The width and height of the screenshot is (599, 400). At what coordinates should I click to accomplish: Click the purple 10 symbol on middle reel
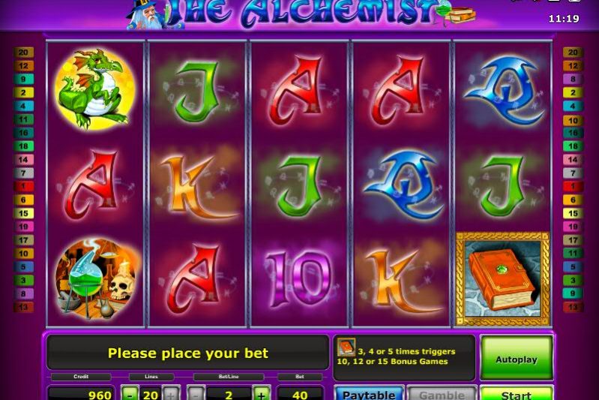click(x=298, y=279)
